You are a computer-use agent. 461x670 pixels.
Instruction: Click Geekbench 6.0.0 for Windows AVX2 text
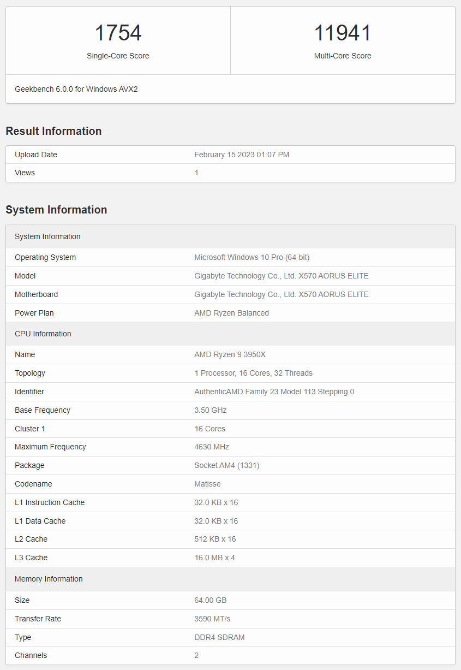point(76,88)
